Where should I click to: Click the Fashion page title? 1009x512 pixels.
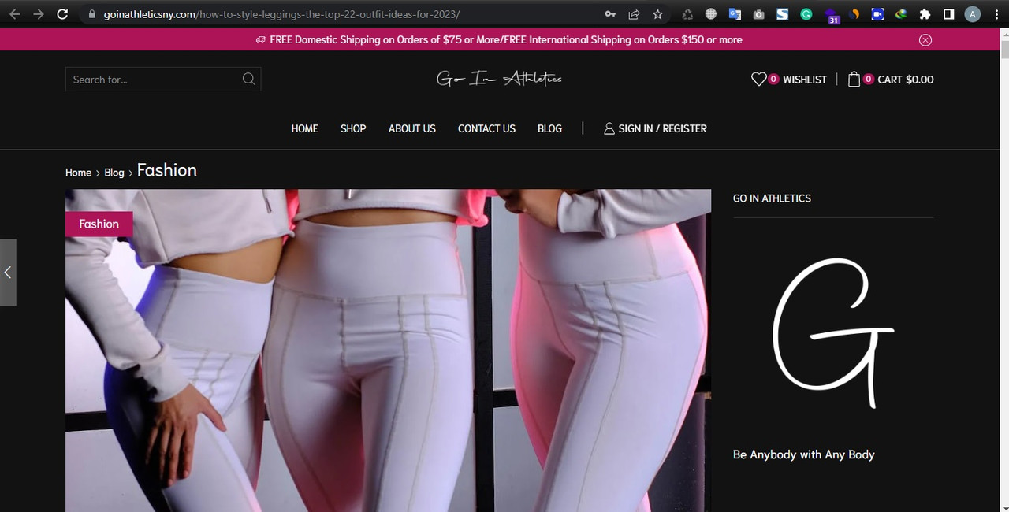click(167, 170)
